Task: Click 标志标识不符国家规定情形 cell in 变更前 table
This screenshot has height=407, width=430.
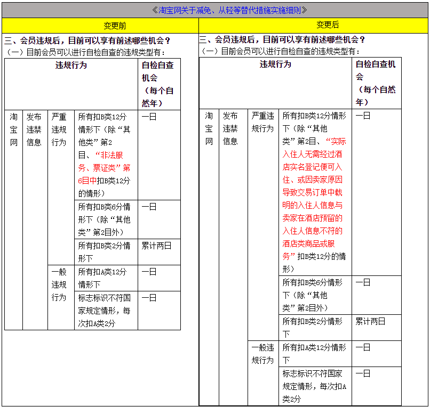Action: click(106, 311)
